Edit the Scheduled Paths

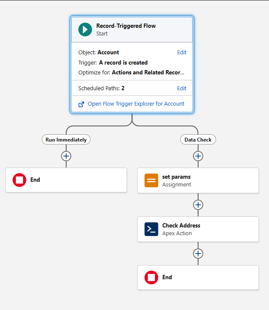[x=181, y=89]
